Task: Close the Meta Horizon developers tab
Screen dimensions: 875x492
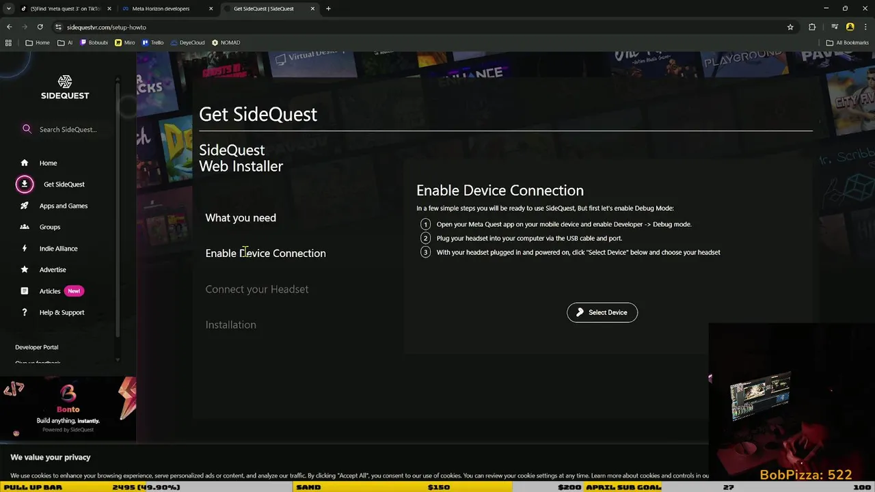Action: (211, 9)
